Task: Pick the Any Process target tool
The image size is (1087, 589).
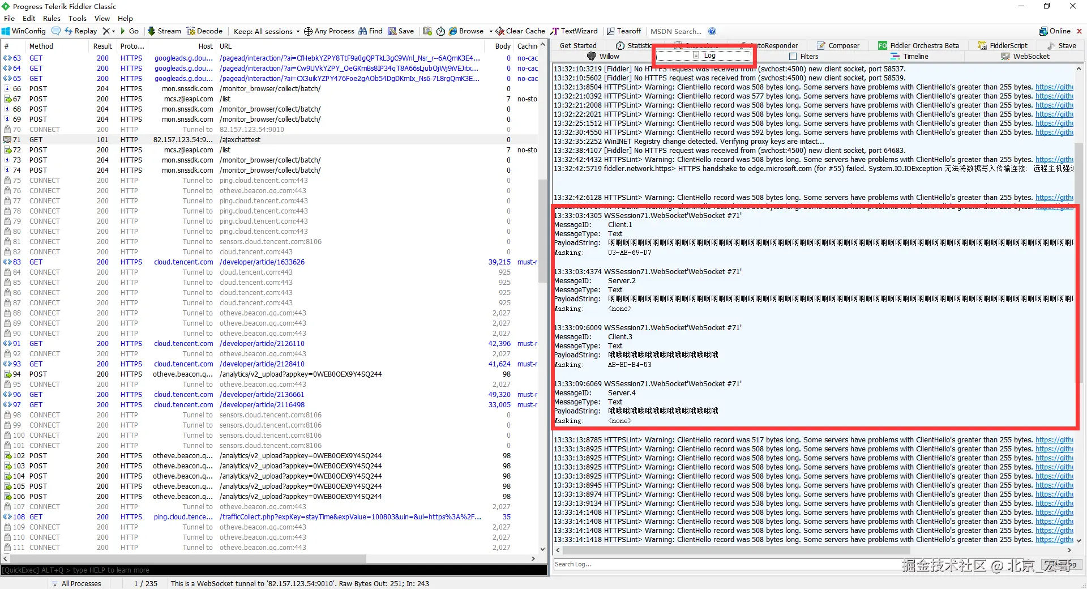Action: pyautogui.click(x=329, y=31)
